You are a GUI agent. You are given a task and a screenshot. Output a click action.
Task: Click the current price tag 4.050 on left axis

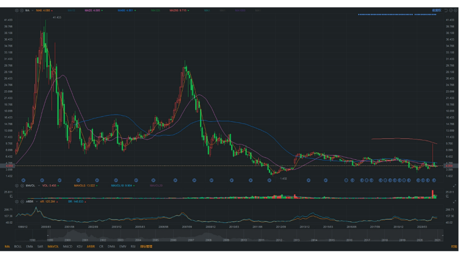pos(9,166)
